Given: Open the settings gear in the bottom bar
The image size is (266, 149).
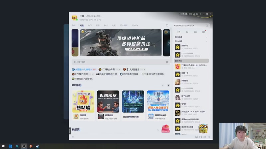Looking at the screenshot, I should (x=205, y=137).
